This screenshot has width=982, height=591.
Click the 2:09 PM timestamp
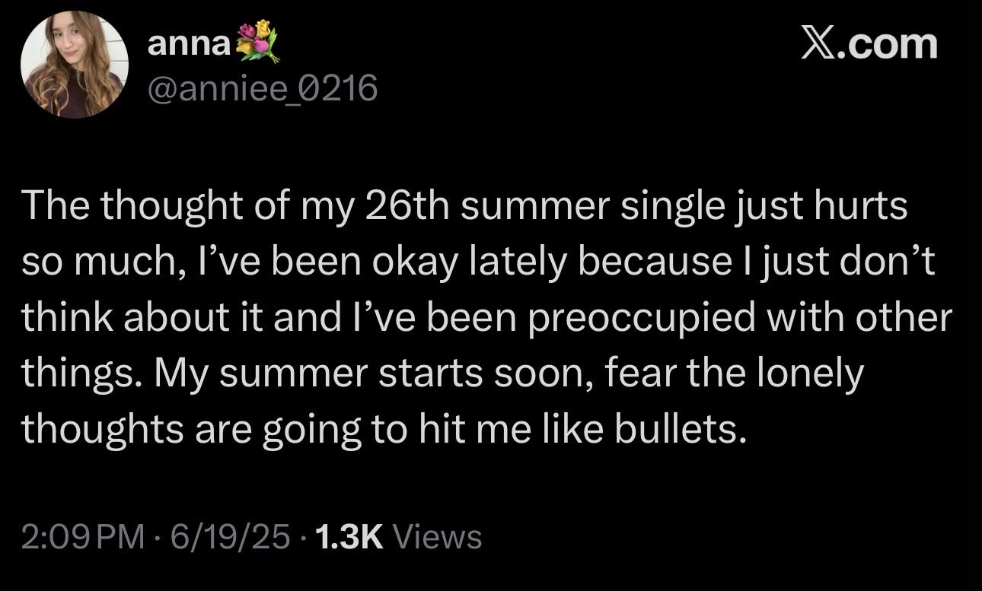coord(83,536)
